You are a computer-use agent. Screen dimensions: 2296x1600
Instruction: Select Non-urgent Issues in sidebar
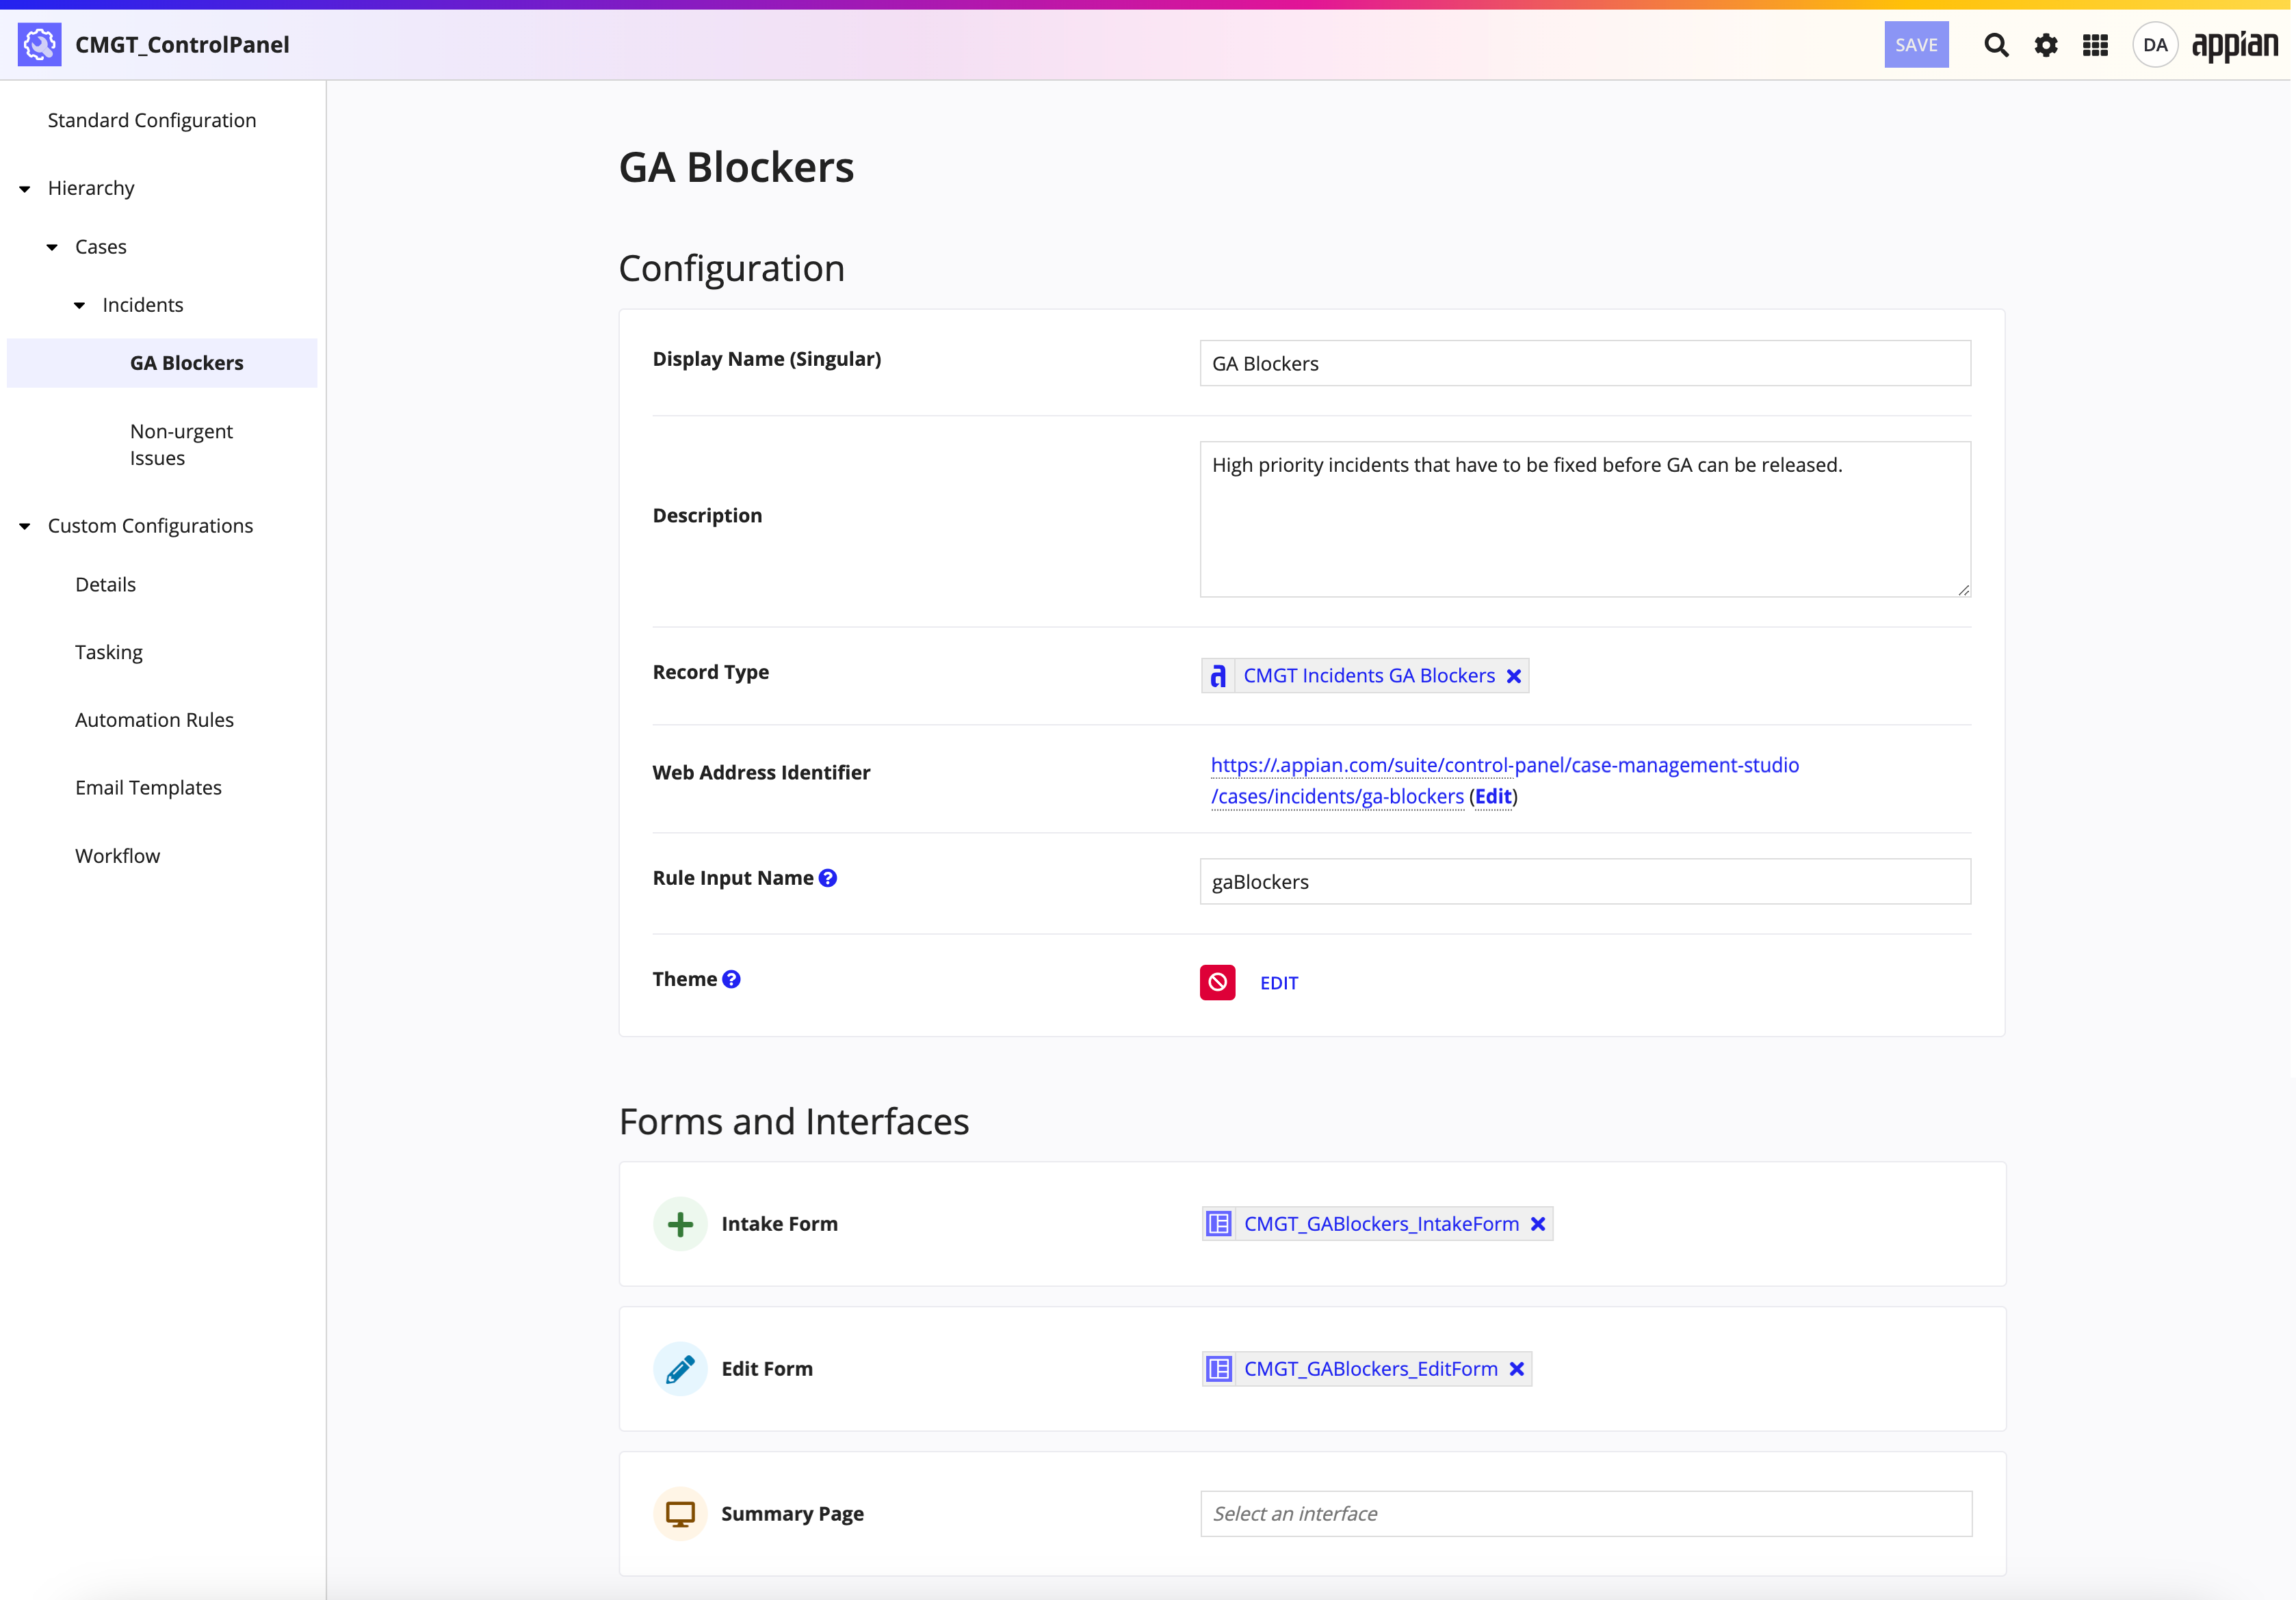pos(181,444)
